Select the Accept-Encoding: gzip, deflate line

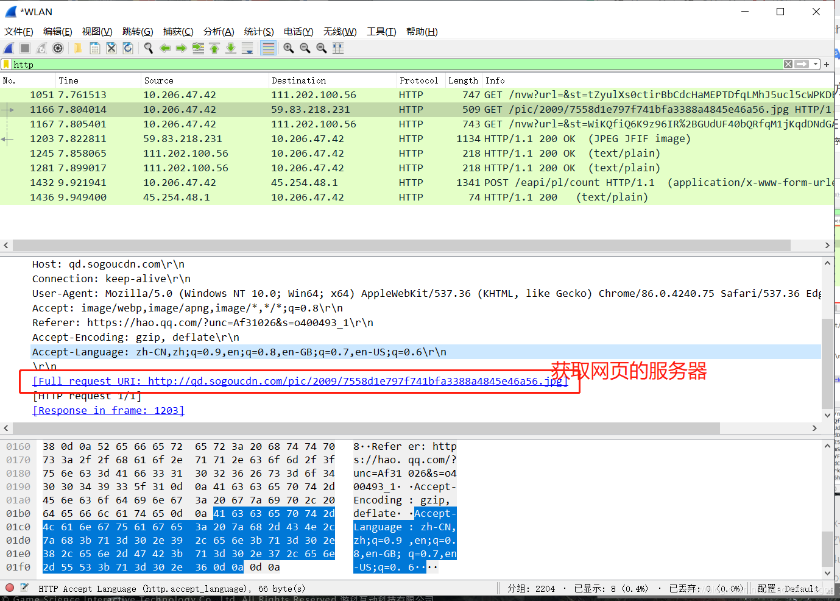coord(136,337)
